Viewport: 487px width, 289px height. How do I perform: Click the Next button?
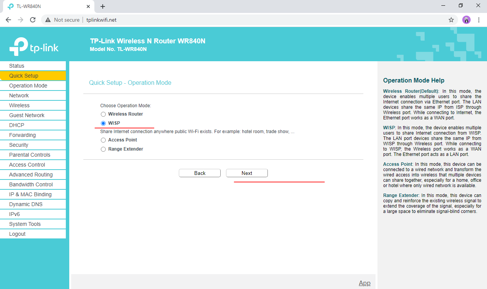(x=247, y=173)
